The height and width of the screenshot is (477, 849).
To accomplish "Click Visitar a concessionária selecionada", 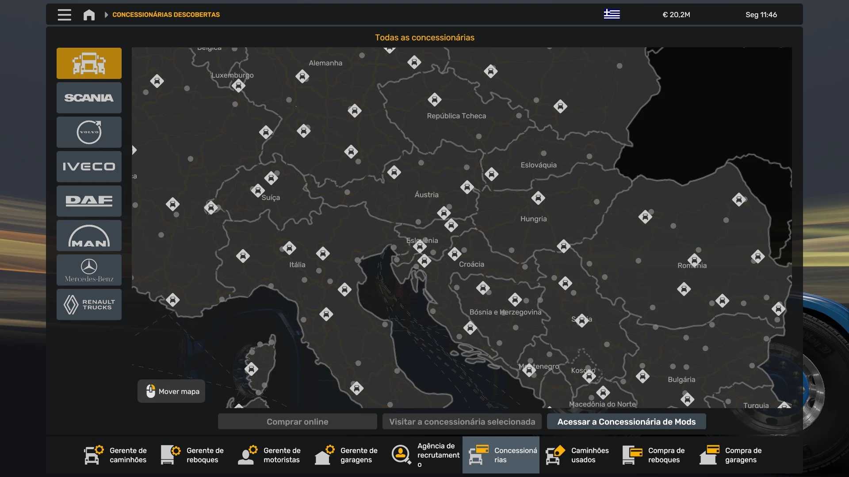I will coord(462,422).
